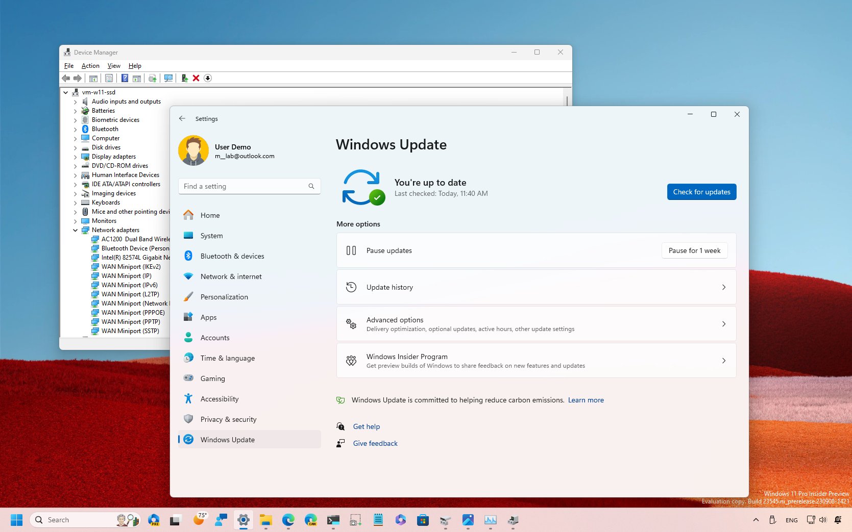Open Bluetooth & devices settings in the sidebar

pyautogui.click(x=232, y=256)
